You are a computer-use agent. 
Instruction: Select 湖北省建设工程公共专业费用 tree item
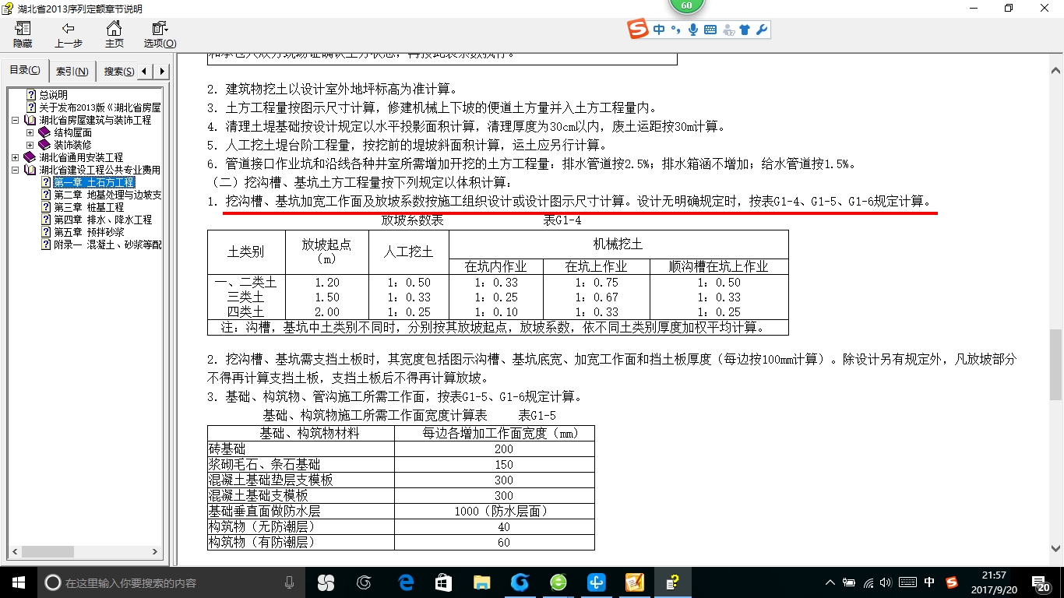[x=100, y=170]
